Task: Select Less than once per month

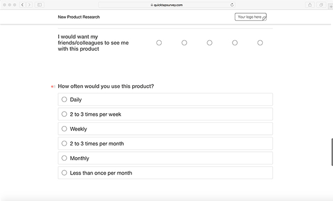Action: (165, 173)
